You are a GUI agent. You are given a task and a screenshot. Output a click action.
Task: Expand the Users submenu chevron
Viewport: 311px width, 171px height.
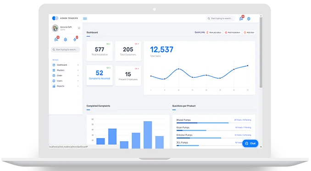tap(78, 81)
